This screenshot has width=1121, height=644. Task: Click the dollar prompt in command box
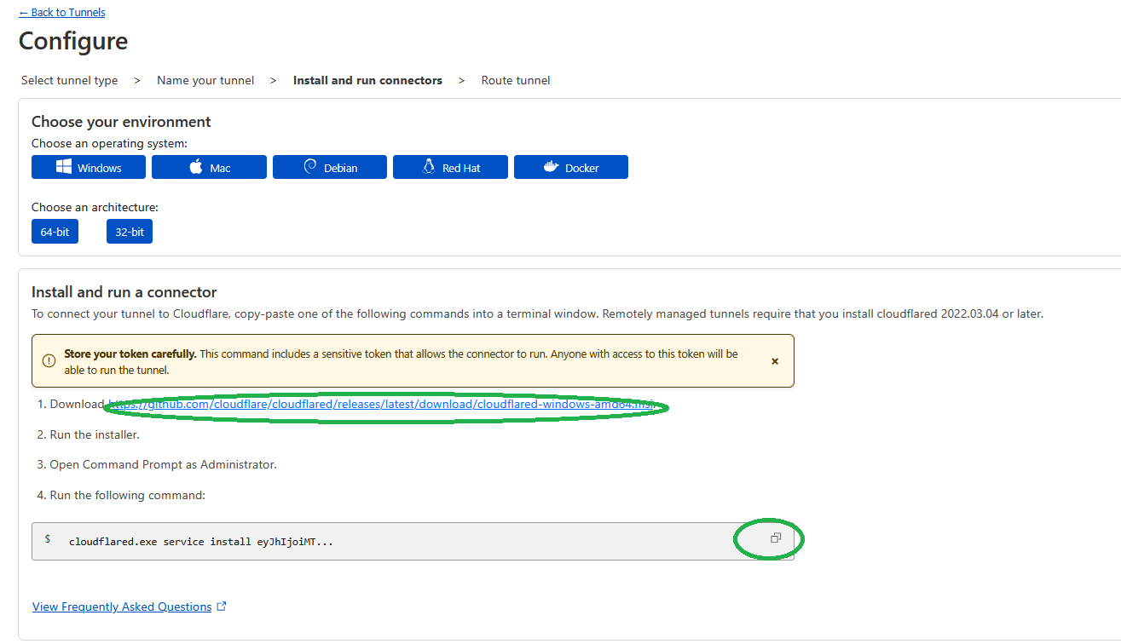click(48, 539)
